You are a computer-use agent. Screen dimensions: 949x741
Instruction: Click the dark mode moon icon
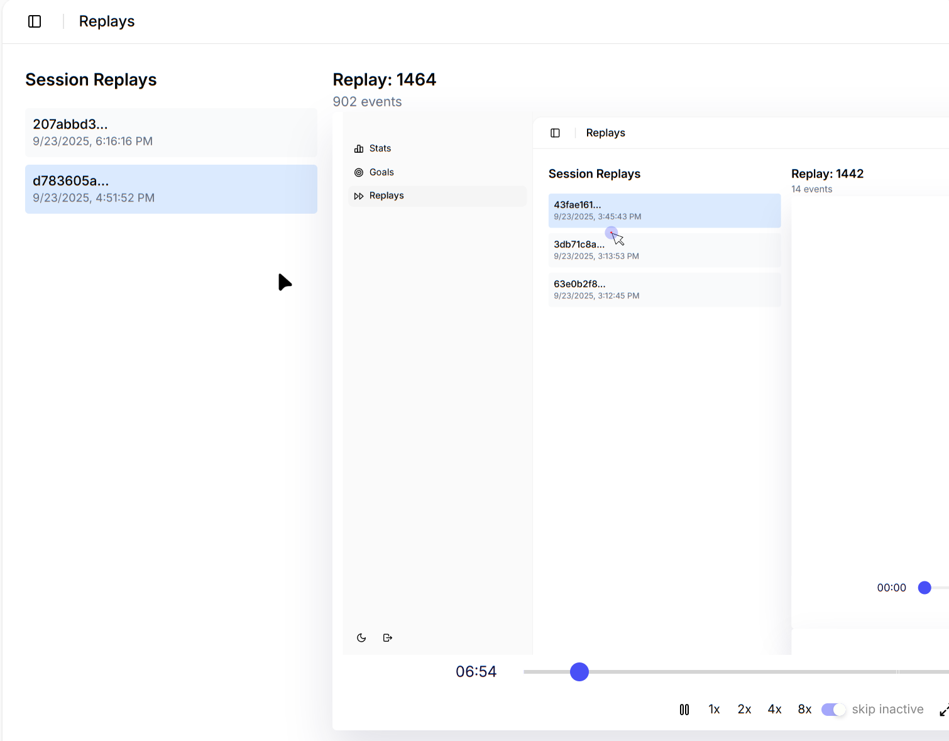pos(361,638)
